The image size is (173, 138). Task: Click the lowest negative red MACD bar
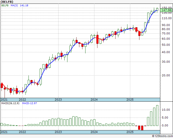142,128
